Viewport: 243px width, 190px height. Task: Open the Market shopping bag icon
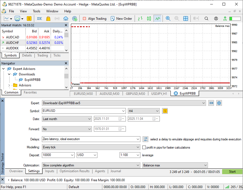tap(48, 19)
